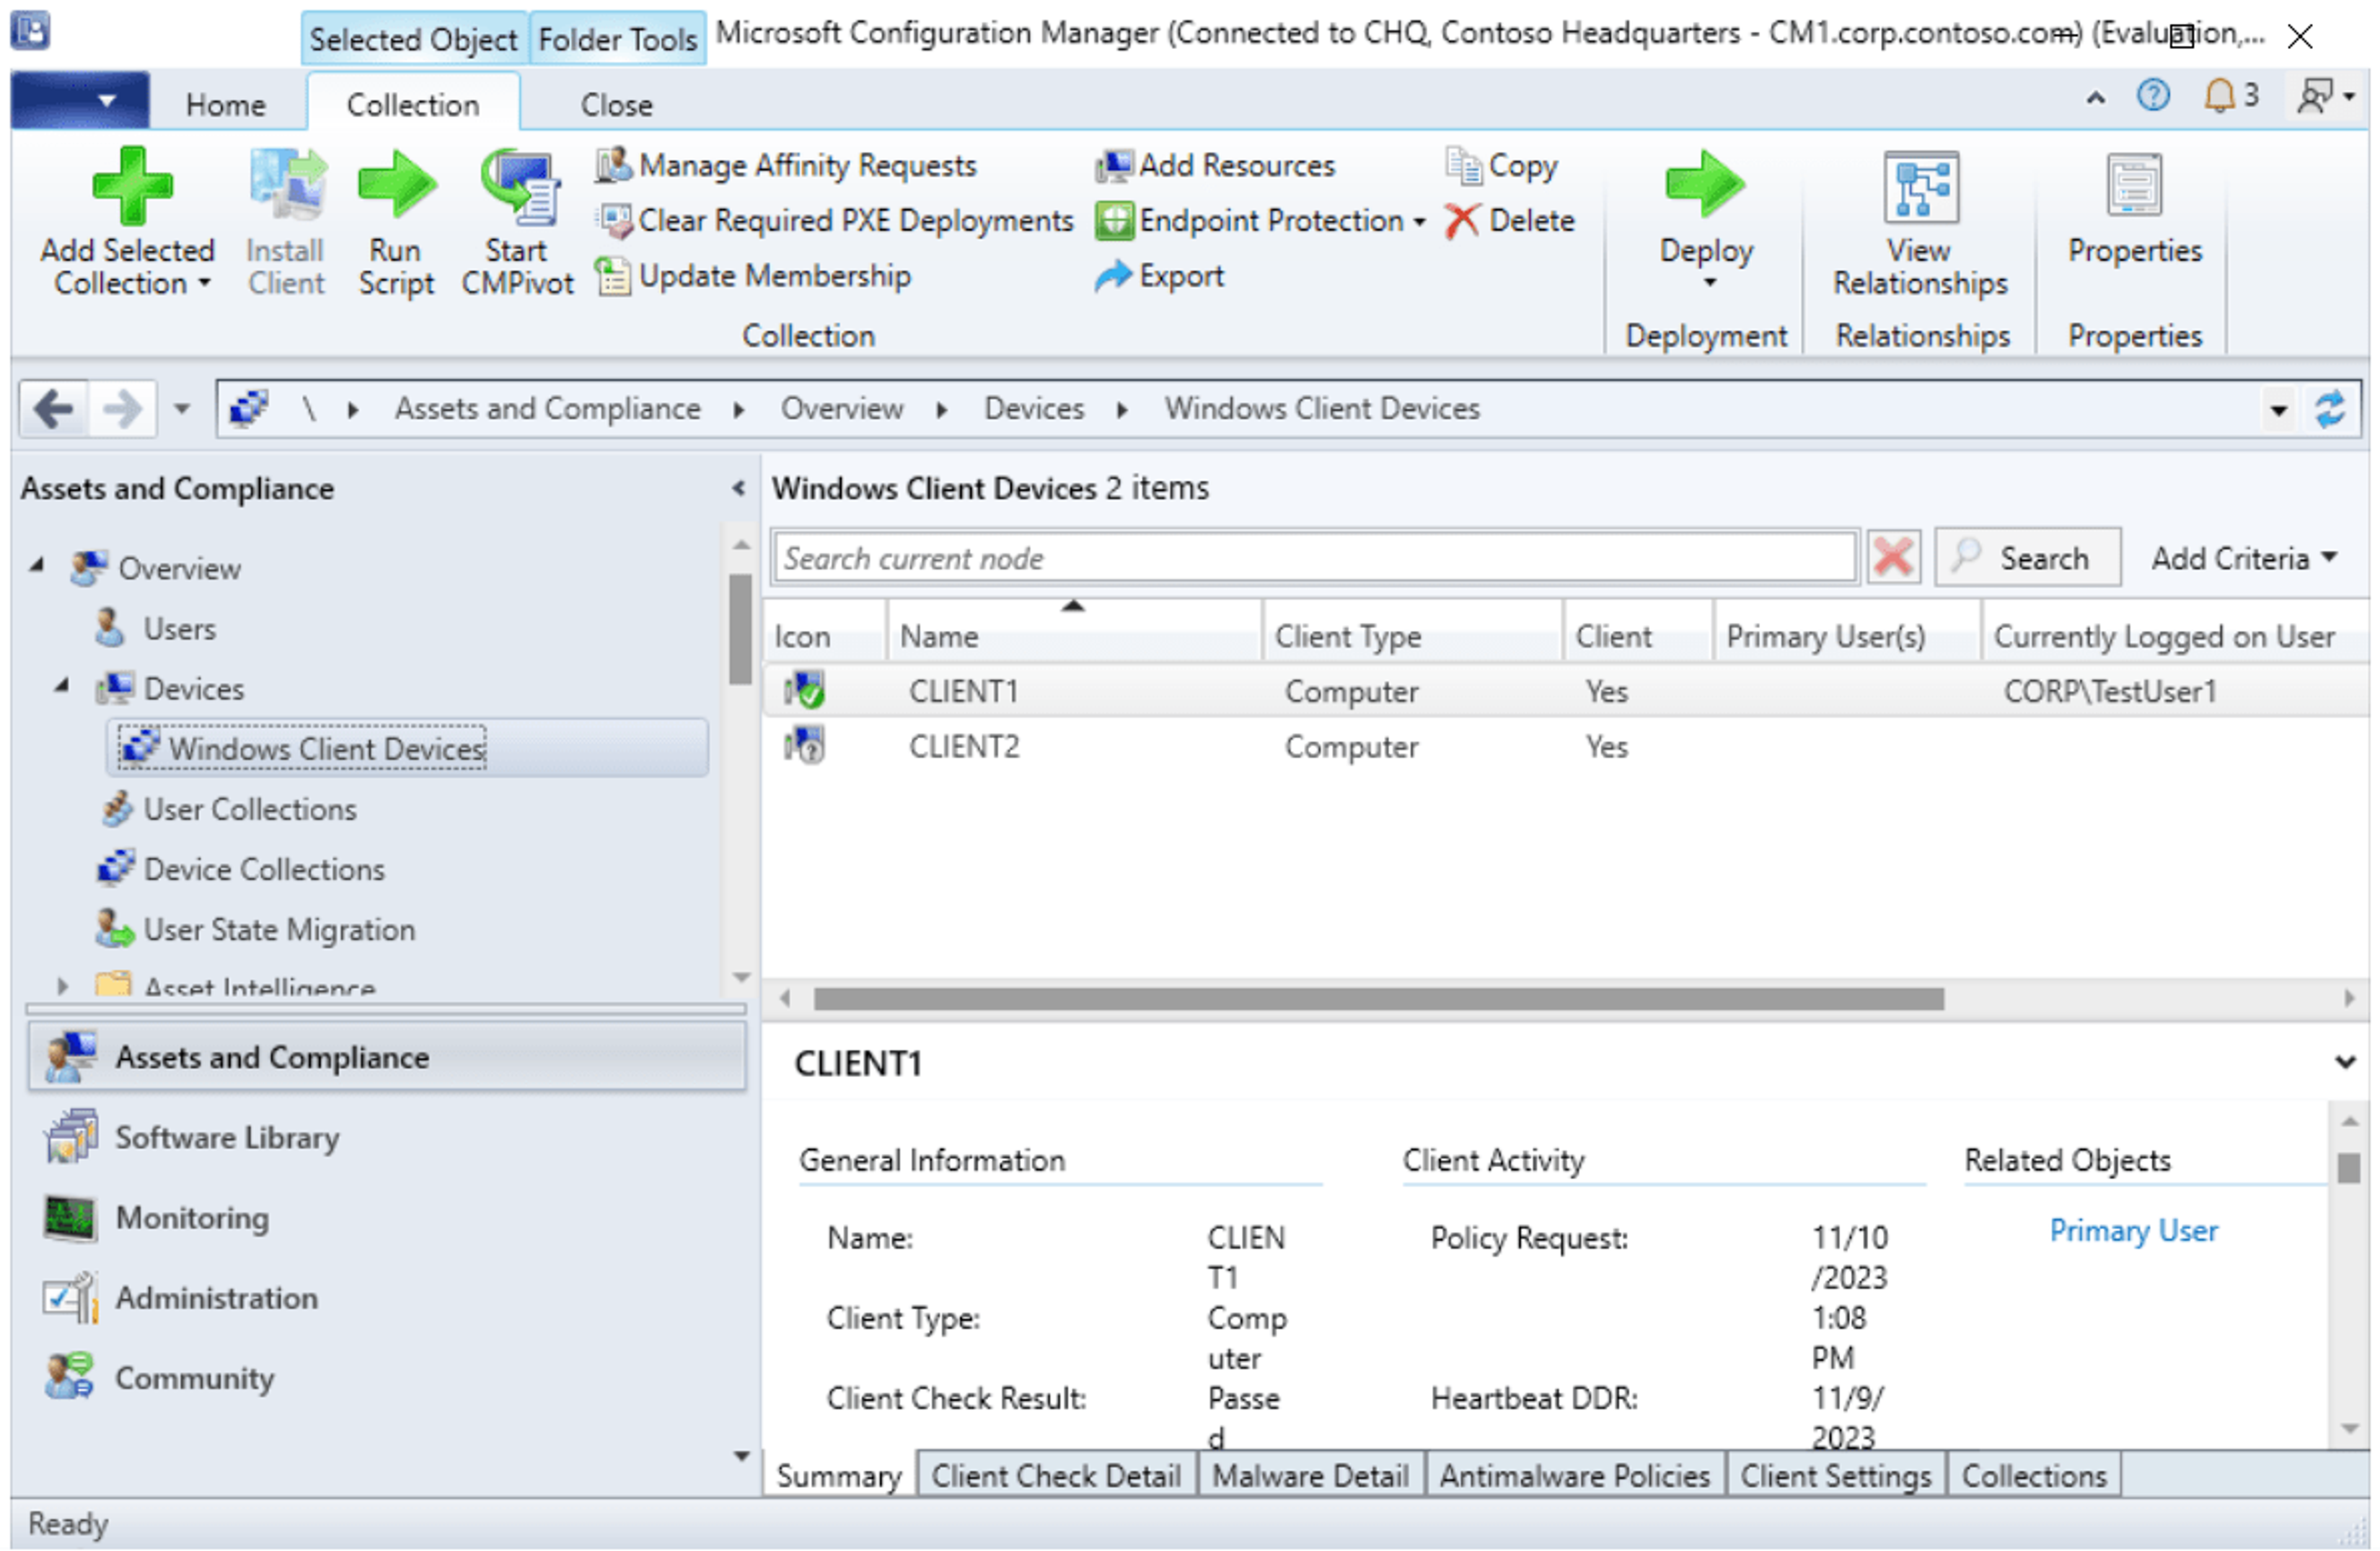Click the feedback person icon
The width and height of the screenshot is (2380, 1551).
pos(2316,96)
